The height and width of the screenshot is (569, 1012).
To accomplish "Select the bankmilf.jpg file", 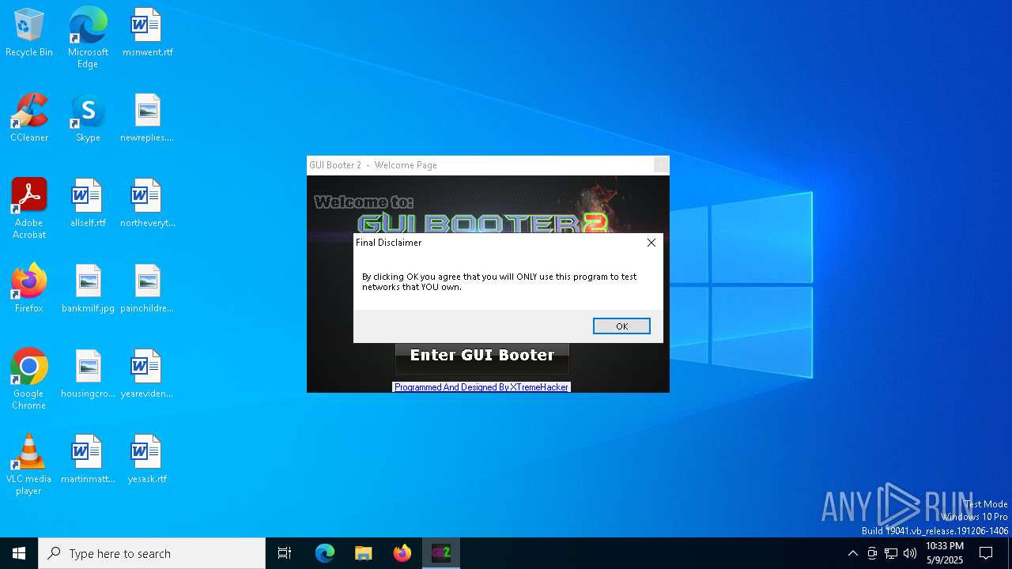I will pos(88,289).
